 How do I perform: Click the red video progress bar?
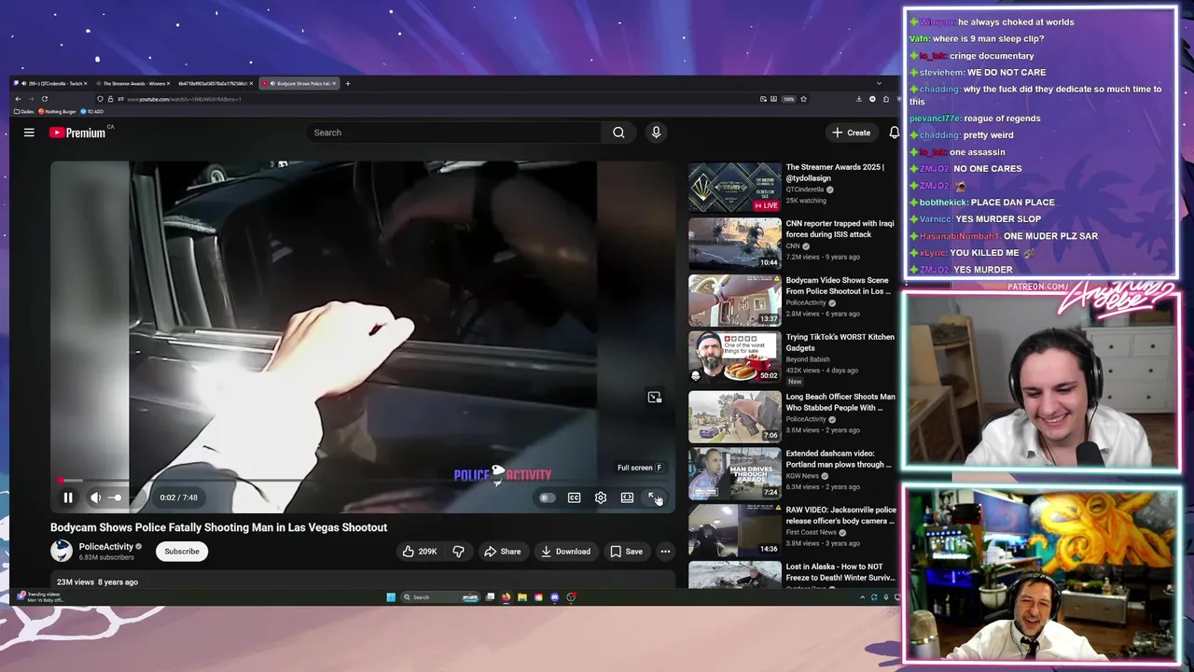(x=362, y=481)
